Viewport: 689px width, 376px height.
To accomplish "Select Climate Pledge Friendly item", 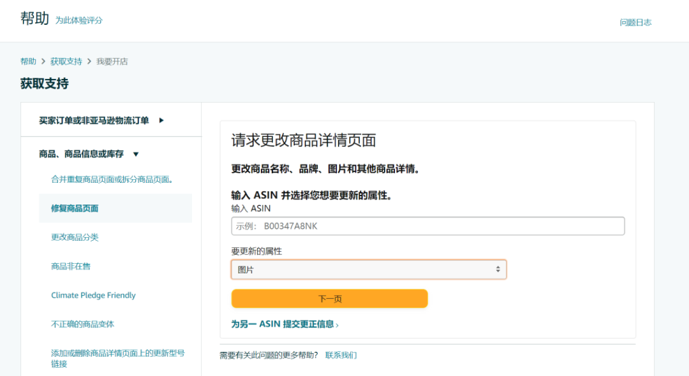I will click(x=93, y=295).
